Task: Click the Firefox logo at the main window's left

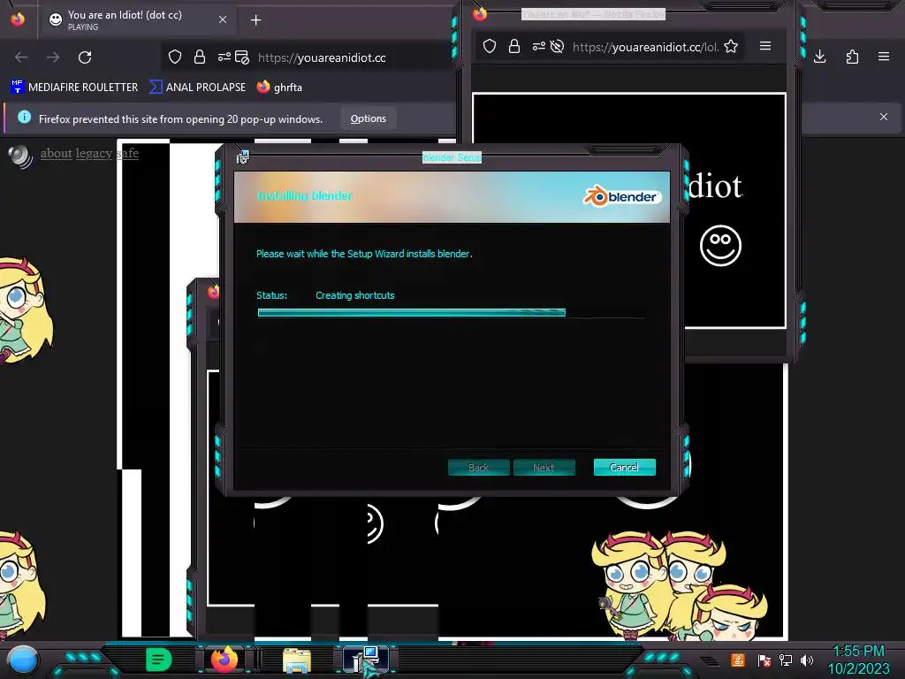Action: 18,19
